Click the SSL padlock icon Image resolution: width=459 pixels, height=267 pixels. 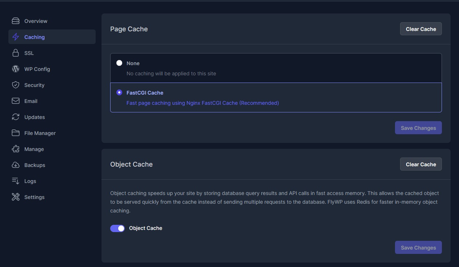(x=16, y=53)
